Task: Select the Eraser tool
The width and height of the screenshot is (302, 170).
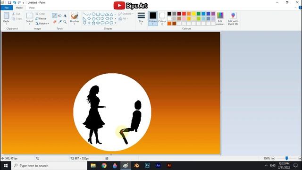Action: click(55, 22)
